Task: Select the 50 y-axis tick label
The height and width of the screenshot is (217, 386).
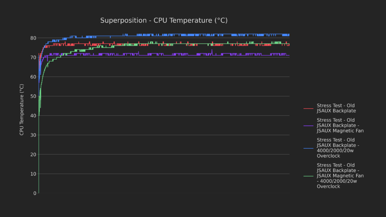Action: [33, 96]
